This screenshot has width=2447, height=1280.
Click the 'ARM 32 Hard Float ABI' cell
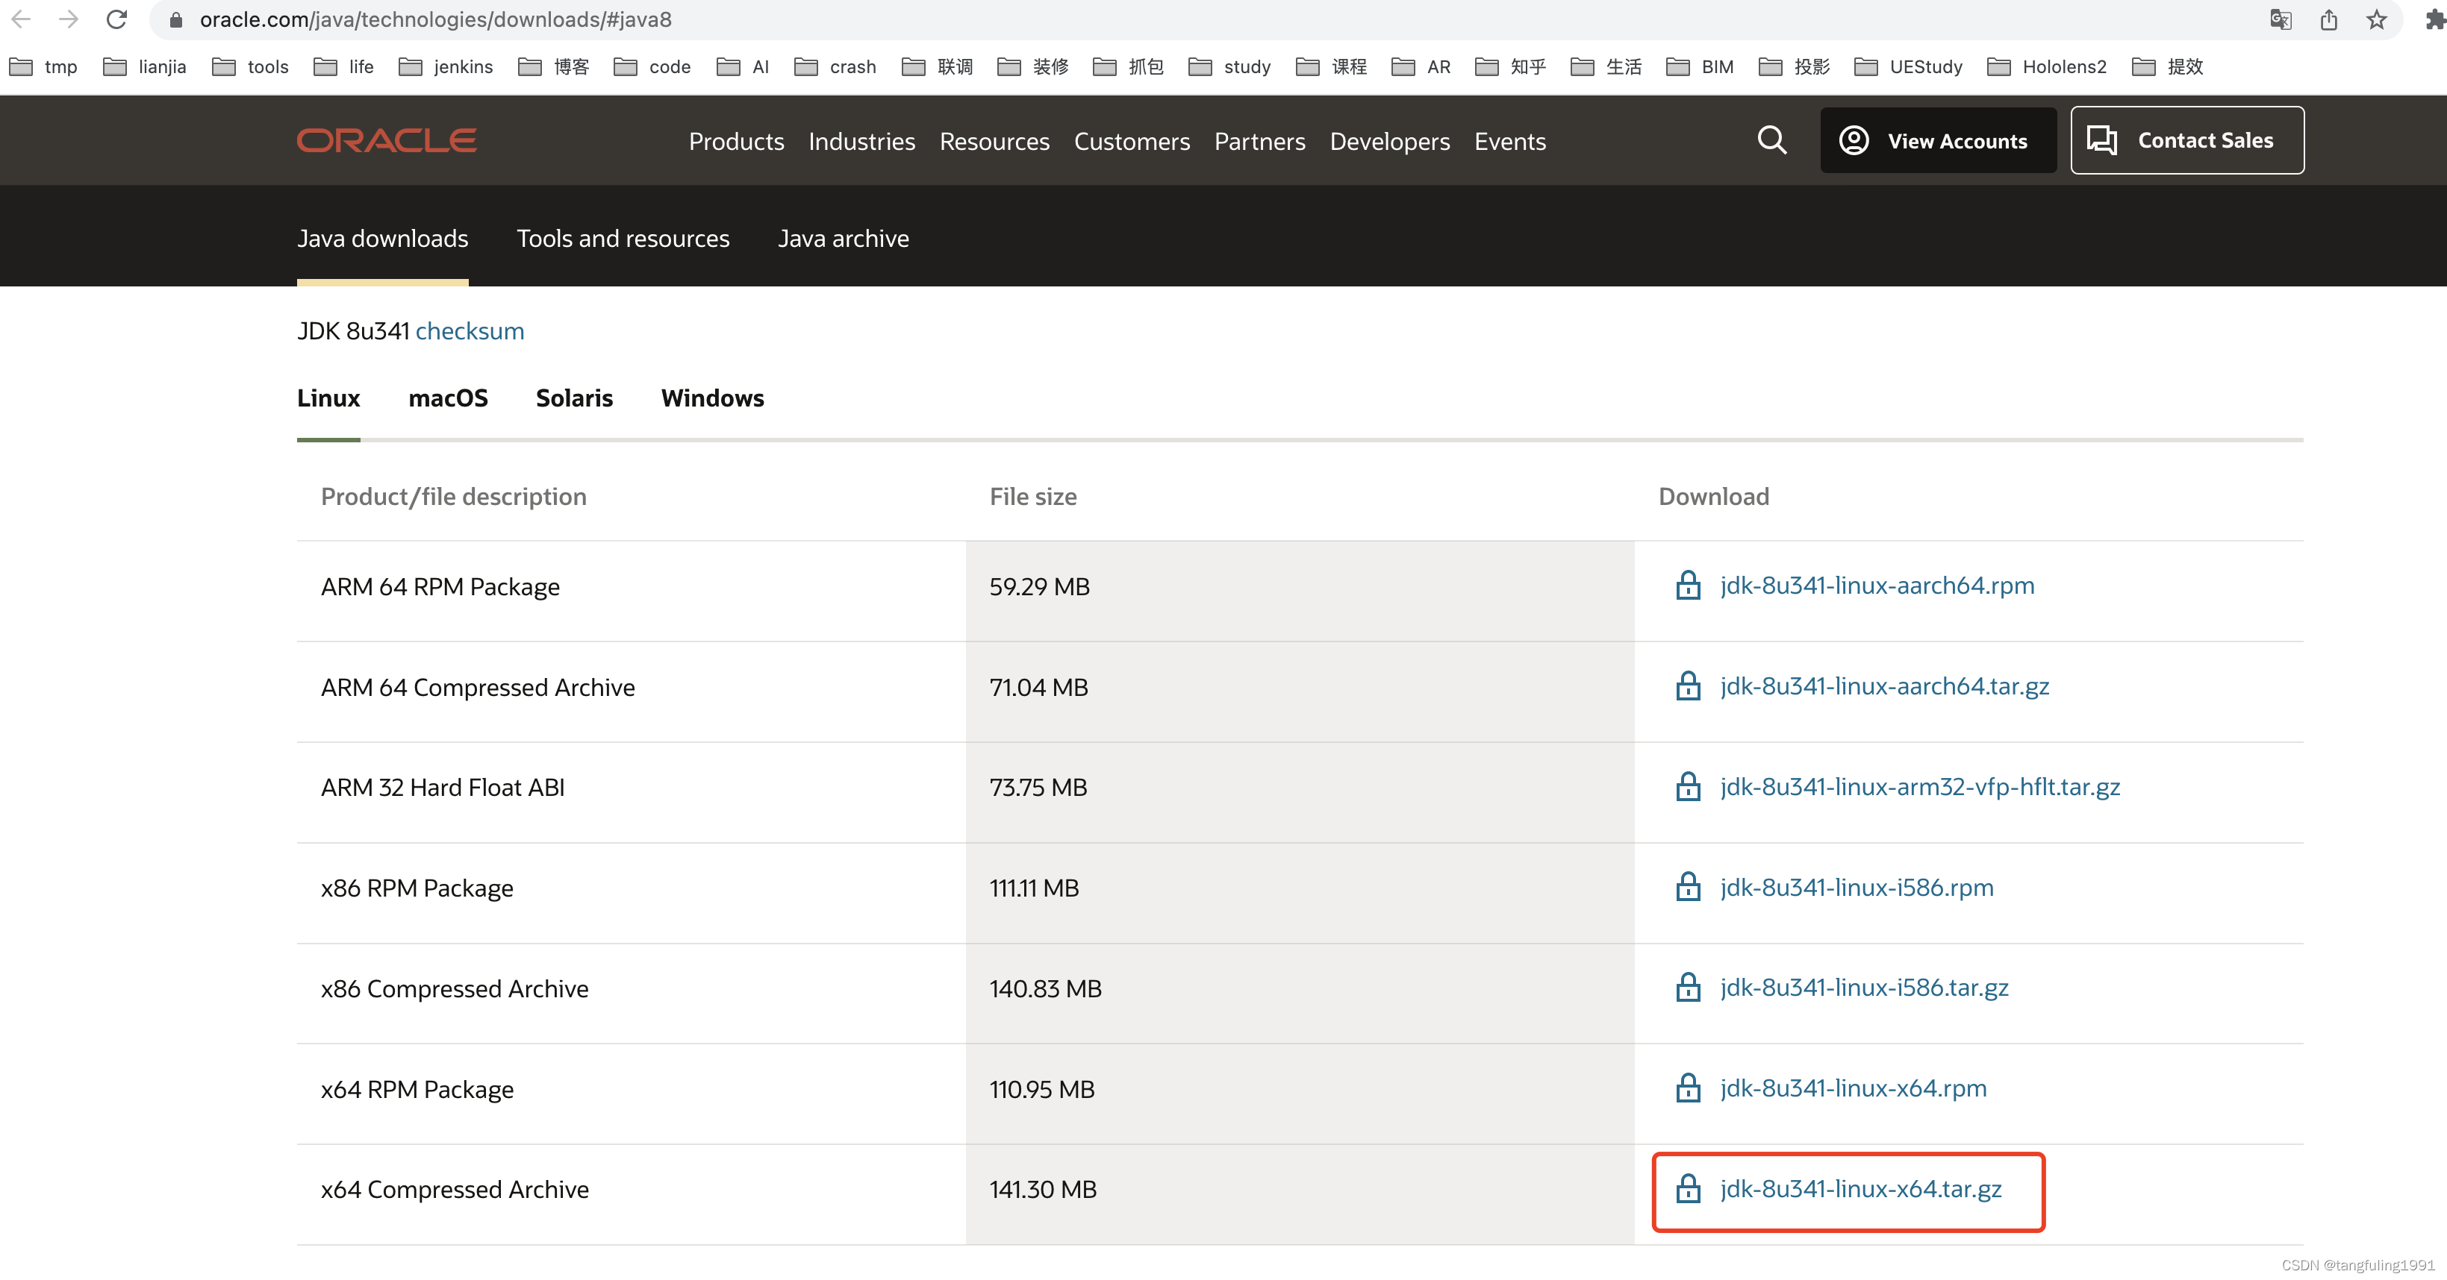tap(632, 792)
